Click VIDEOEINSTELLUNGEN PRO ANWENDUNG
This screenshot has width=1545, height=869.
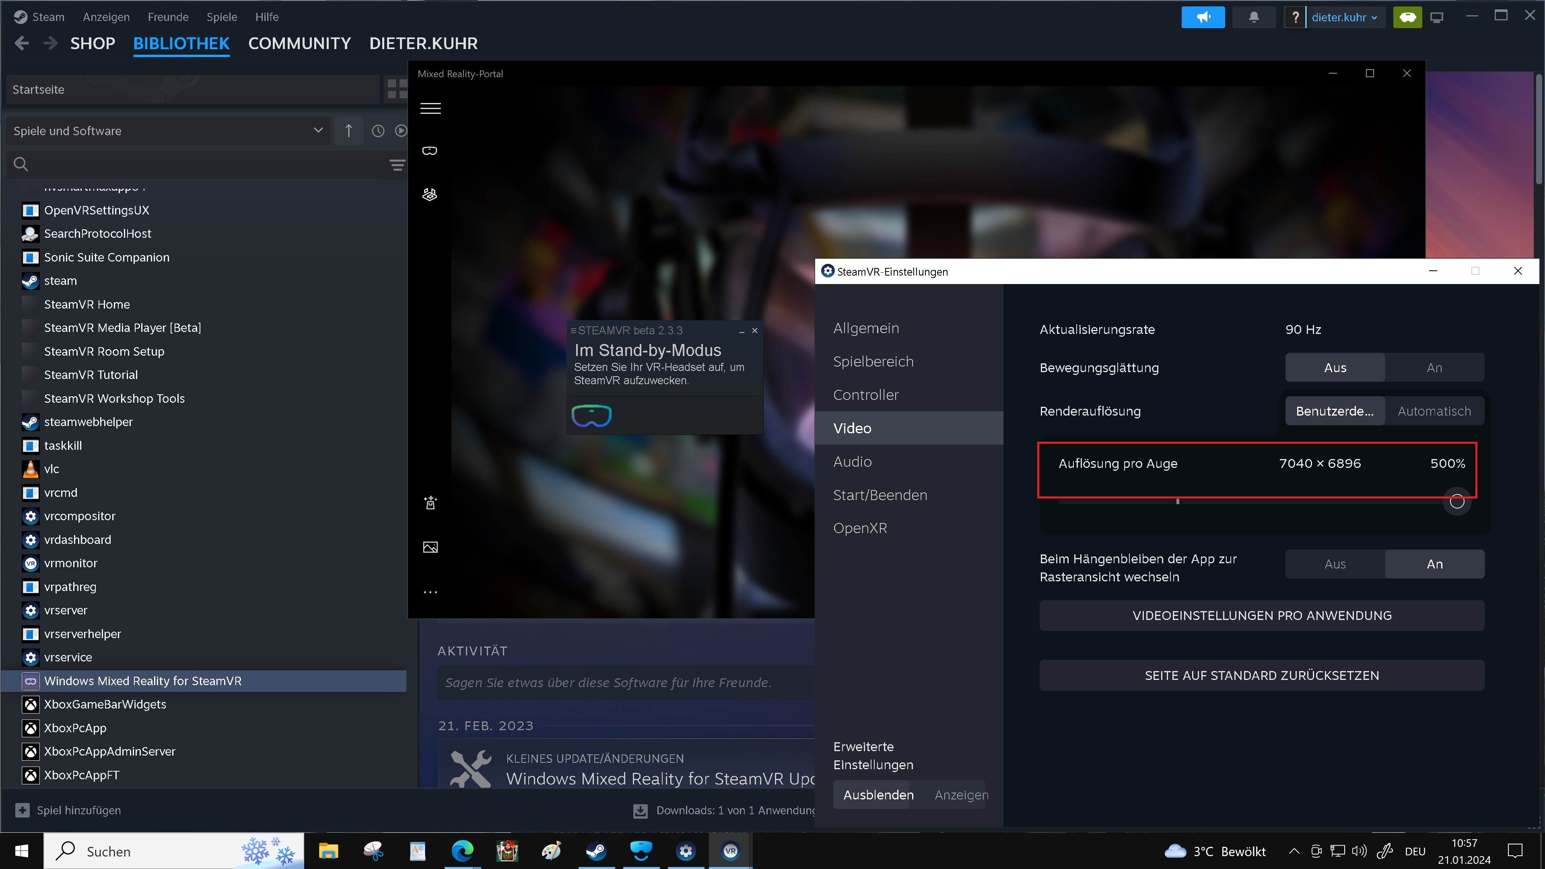coord(1262,616)
